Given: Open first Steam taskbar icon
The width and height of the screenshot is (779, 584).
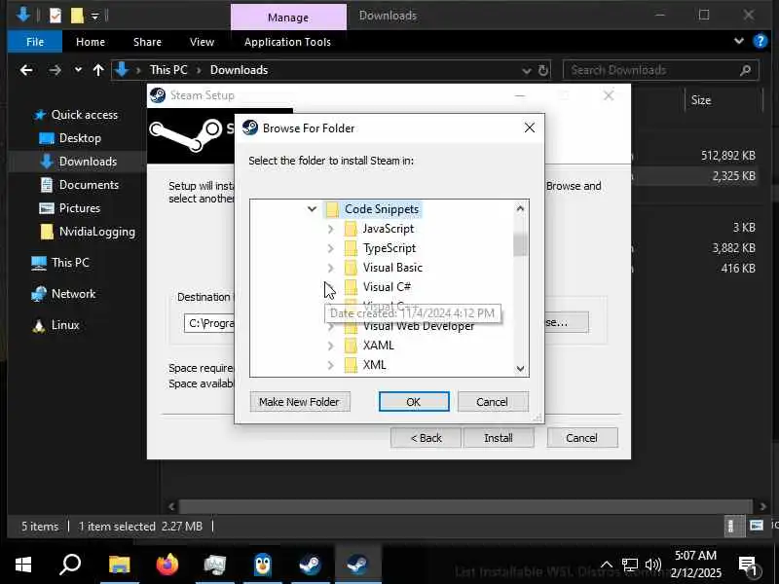Looking at the screenshot, I should tap(310, 565).
